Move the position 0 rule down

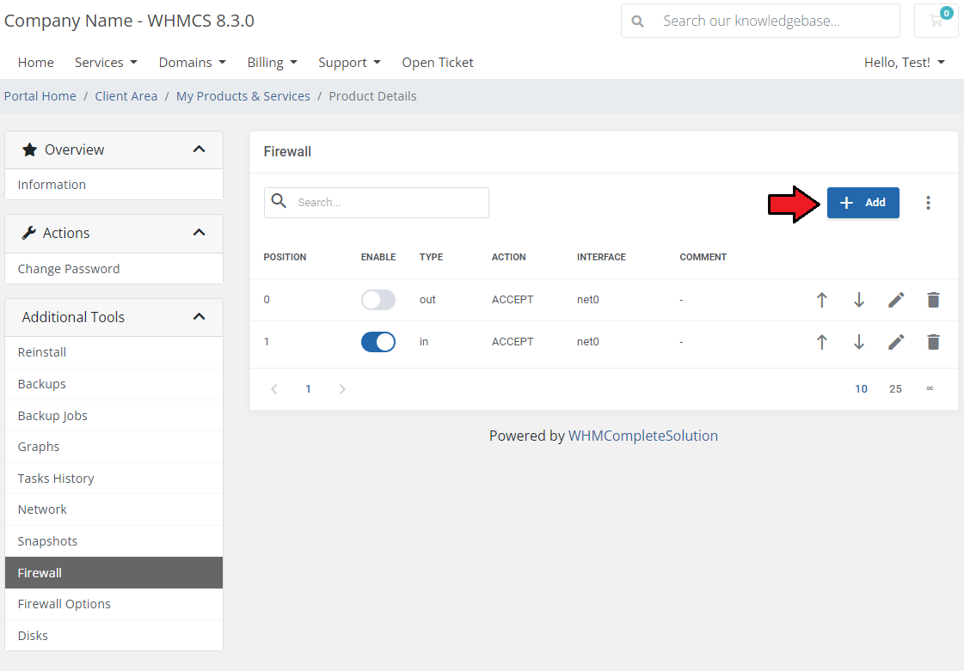(x=859, y=300)
